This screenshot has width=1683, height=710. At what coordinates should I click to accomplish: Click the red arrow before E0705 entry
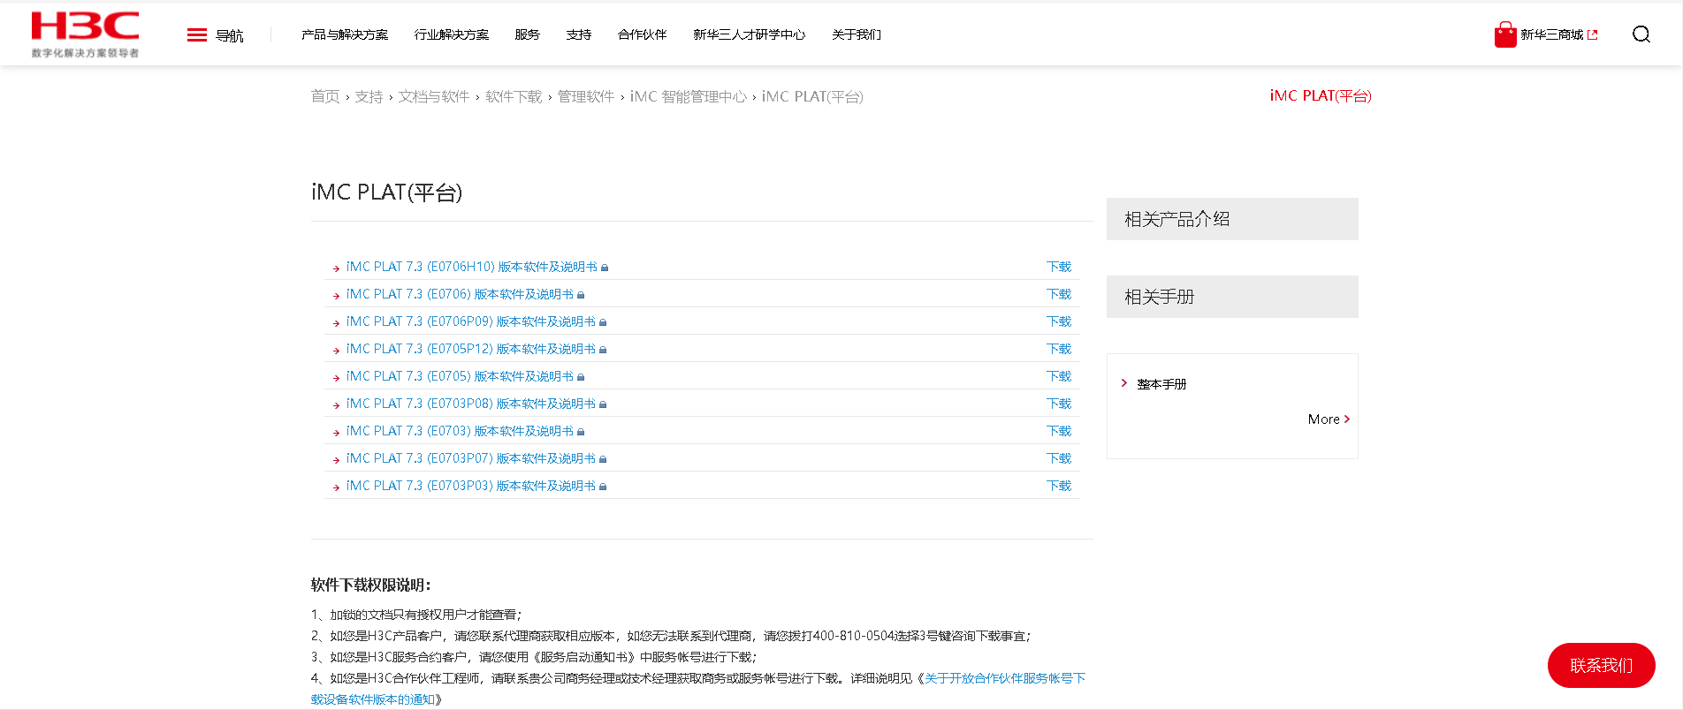click(336, 378)
